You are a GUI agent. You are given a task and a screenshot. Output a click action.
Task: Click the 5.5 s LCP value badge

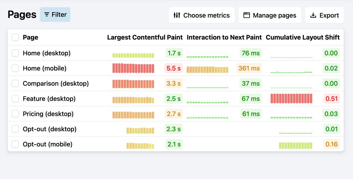[174, 68]
